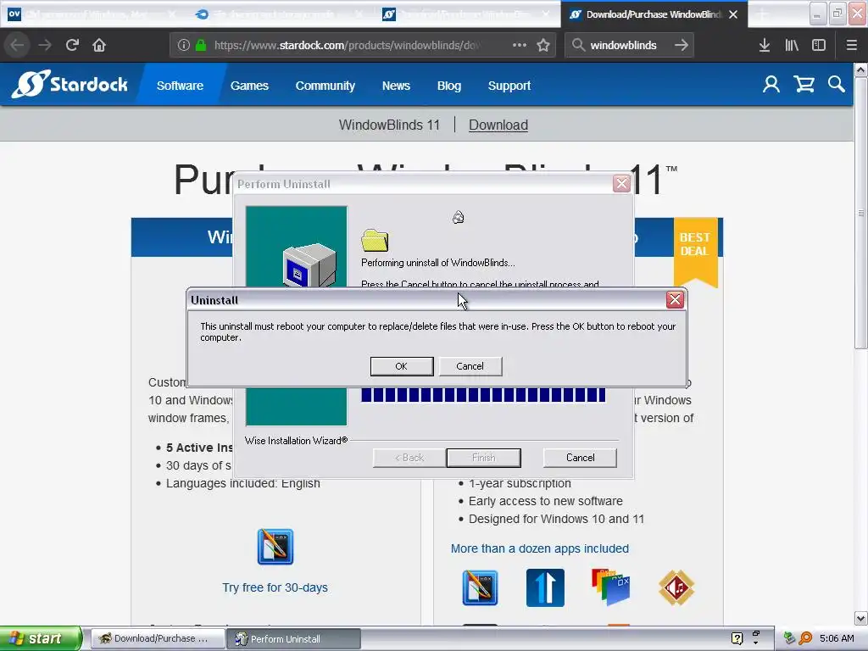Open the browser library icon

click(x=792, y=45)
